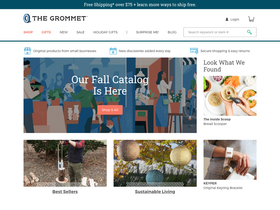Click the calendar new discoveries icon
280x210 pixels.
click(113, 51)
